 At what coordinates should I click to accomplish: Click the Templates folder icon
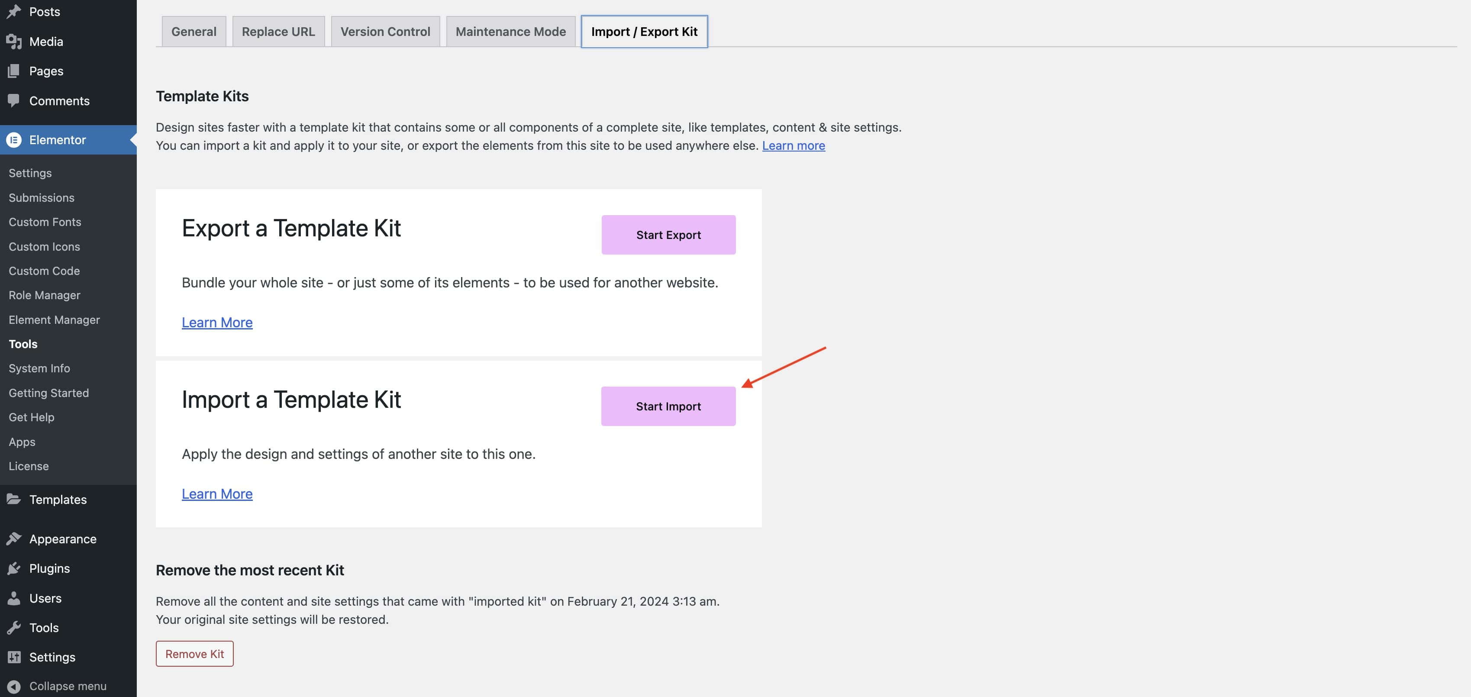[14, 500]
